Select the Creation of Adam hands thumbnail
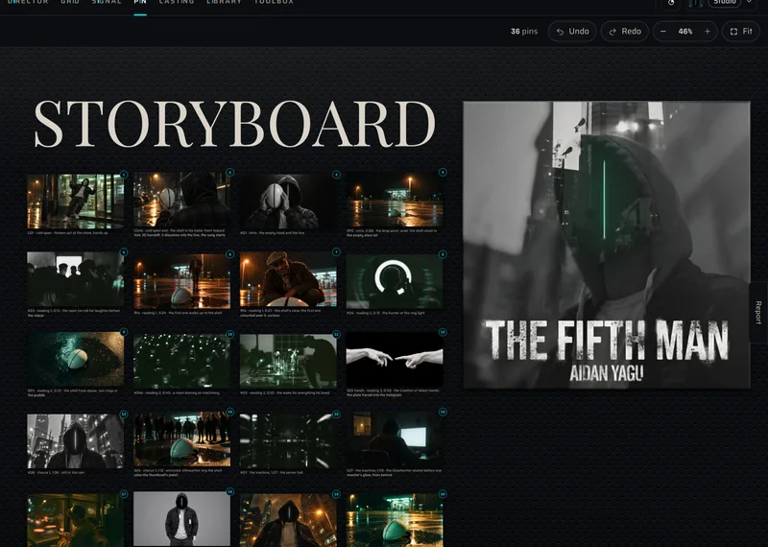Viewport: 768px width, 547px height. click(x=395, y=360)
